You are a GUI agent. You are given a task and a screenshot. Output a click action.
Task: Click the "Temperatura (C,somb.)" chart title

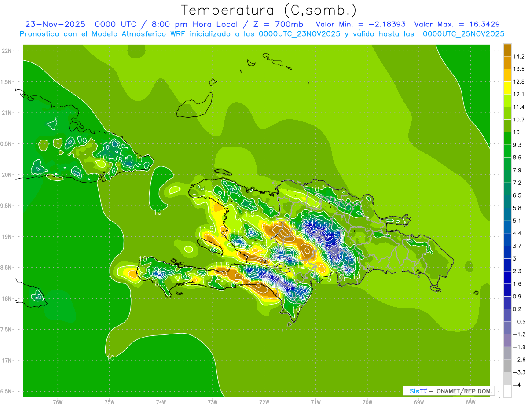coord(268,10)
